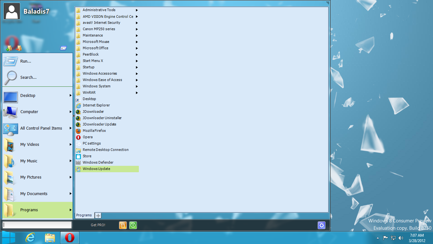Open Remote Desktop Connection
Image resolution: width=433 pixels, height=244 pixels.
[107, 150]
